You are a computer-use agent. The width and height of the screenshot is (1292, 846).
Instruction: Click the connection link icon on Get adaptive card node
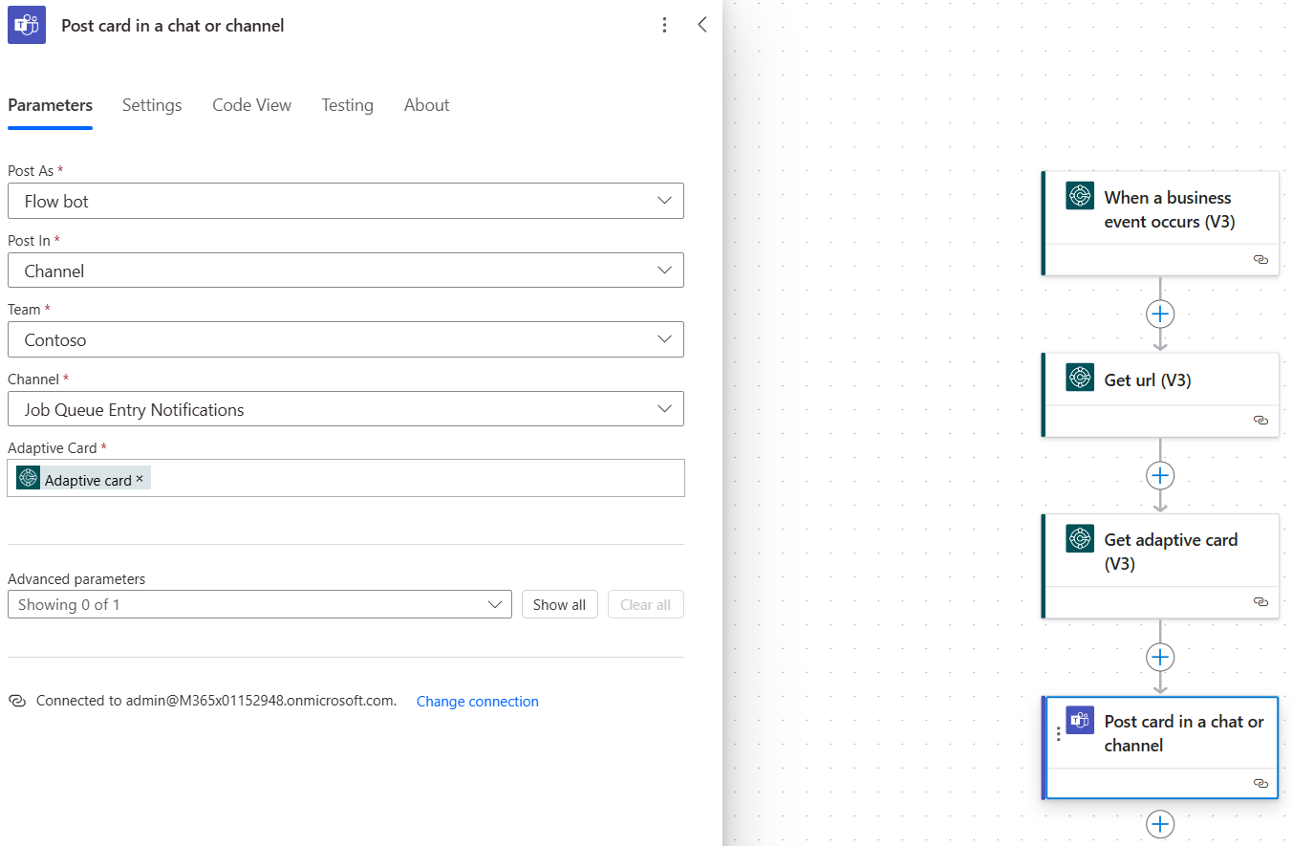point(1260,601)
